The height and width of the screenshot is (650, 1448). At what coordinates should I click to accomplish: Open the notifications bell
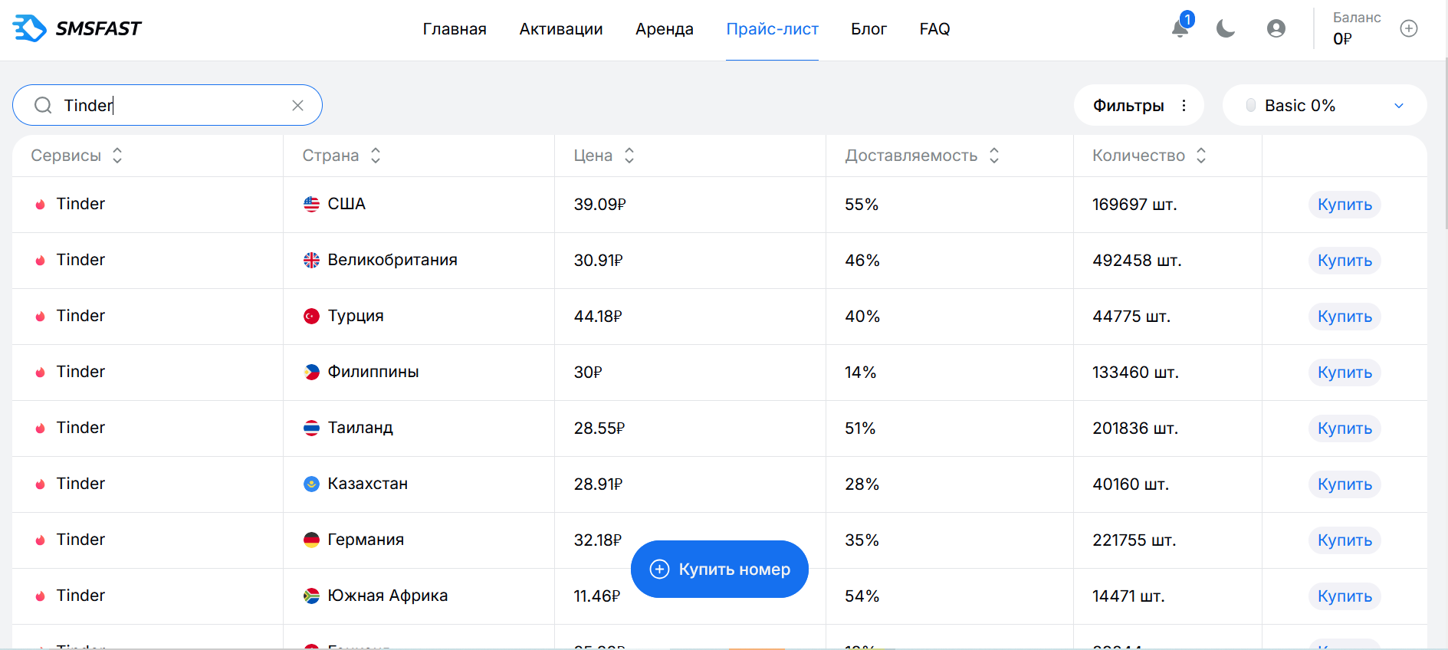1180,28
